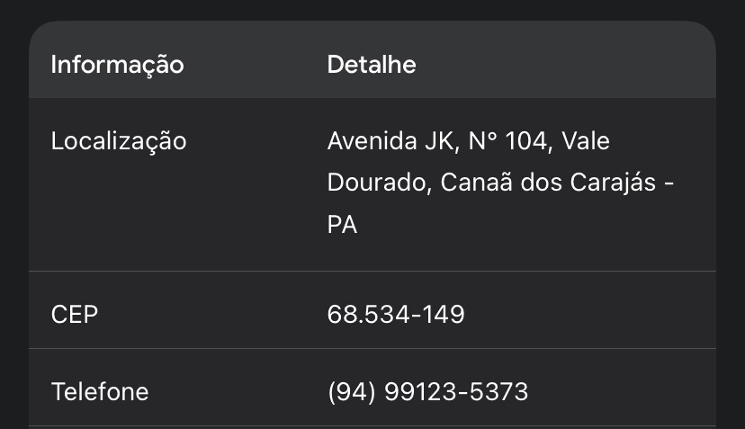The height and width of the screenshot is (429, 745).
Task: Click the word "Dourado" in the address
Action: (379, 183)
